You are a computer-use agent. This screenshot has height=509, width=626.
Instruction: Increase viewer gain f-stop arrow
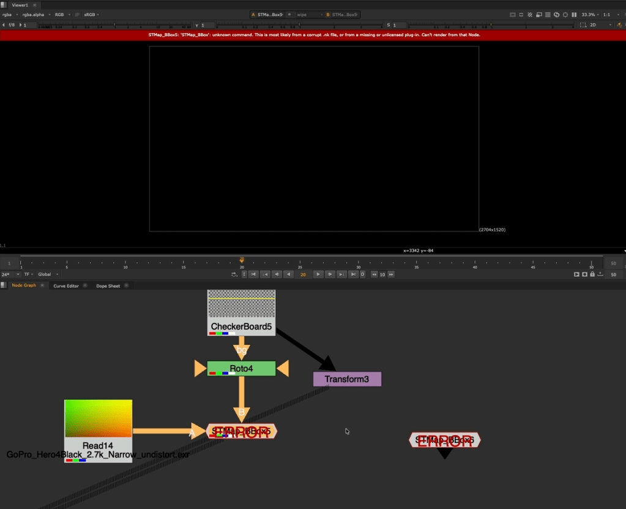[x=20, y=25]
